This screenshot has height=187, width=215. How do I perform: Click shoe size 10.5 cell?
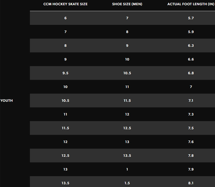(x=127, y=73)
